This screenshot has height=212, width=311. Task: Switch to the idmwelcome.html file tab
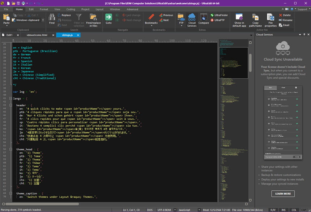tap(37, 35)
